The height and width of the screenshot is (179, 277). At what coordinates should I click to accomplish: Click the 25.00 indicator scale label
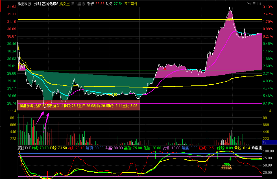(x=267, y=173)
